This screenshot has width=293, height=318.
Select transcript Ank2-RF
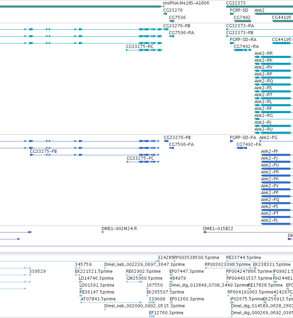[263, 109]
